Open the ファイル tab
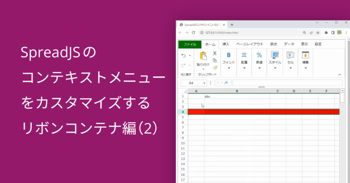 point(190,44)
